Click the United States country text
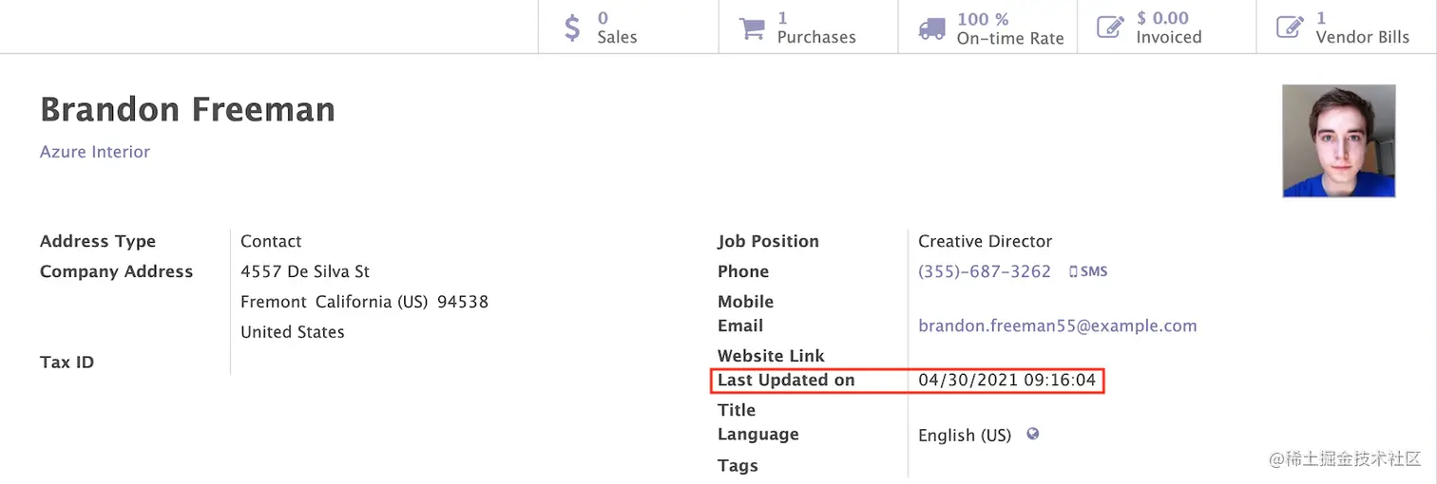The height and width of the screenshot is (484, 1437). coord(293,332)
